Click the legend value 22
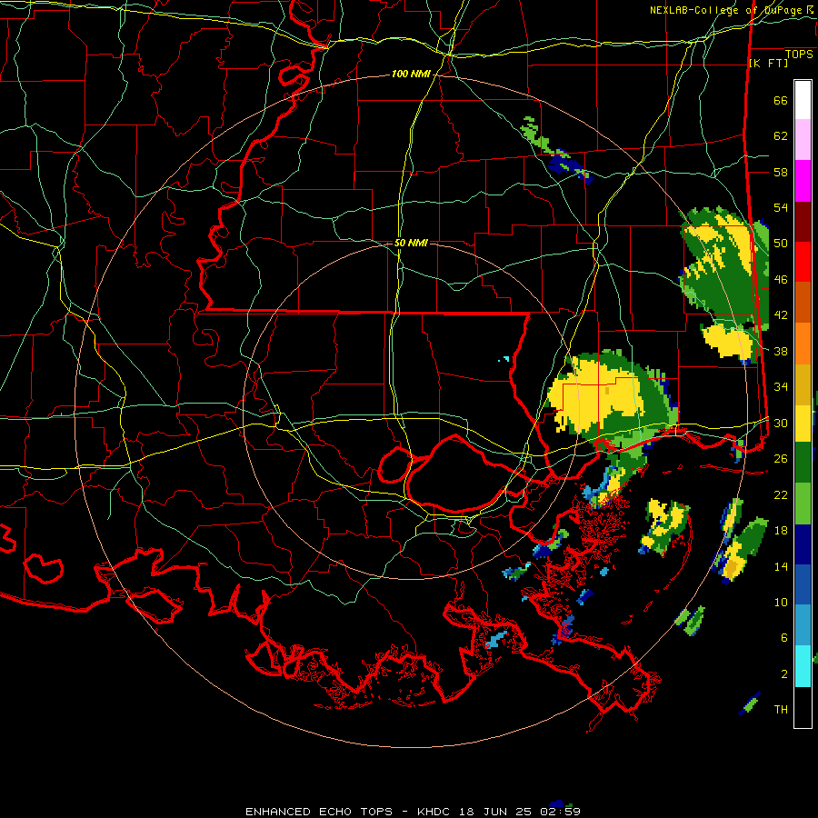This screenshot has height=818, width=818. coord(781,494)
